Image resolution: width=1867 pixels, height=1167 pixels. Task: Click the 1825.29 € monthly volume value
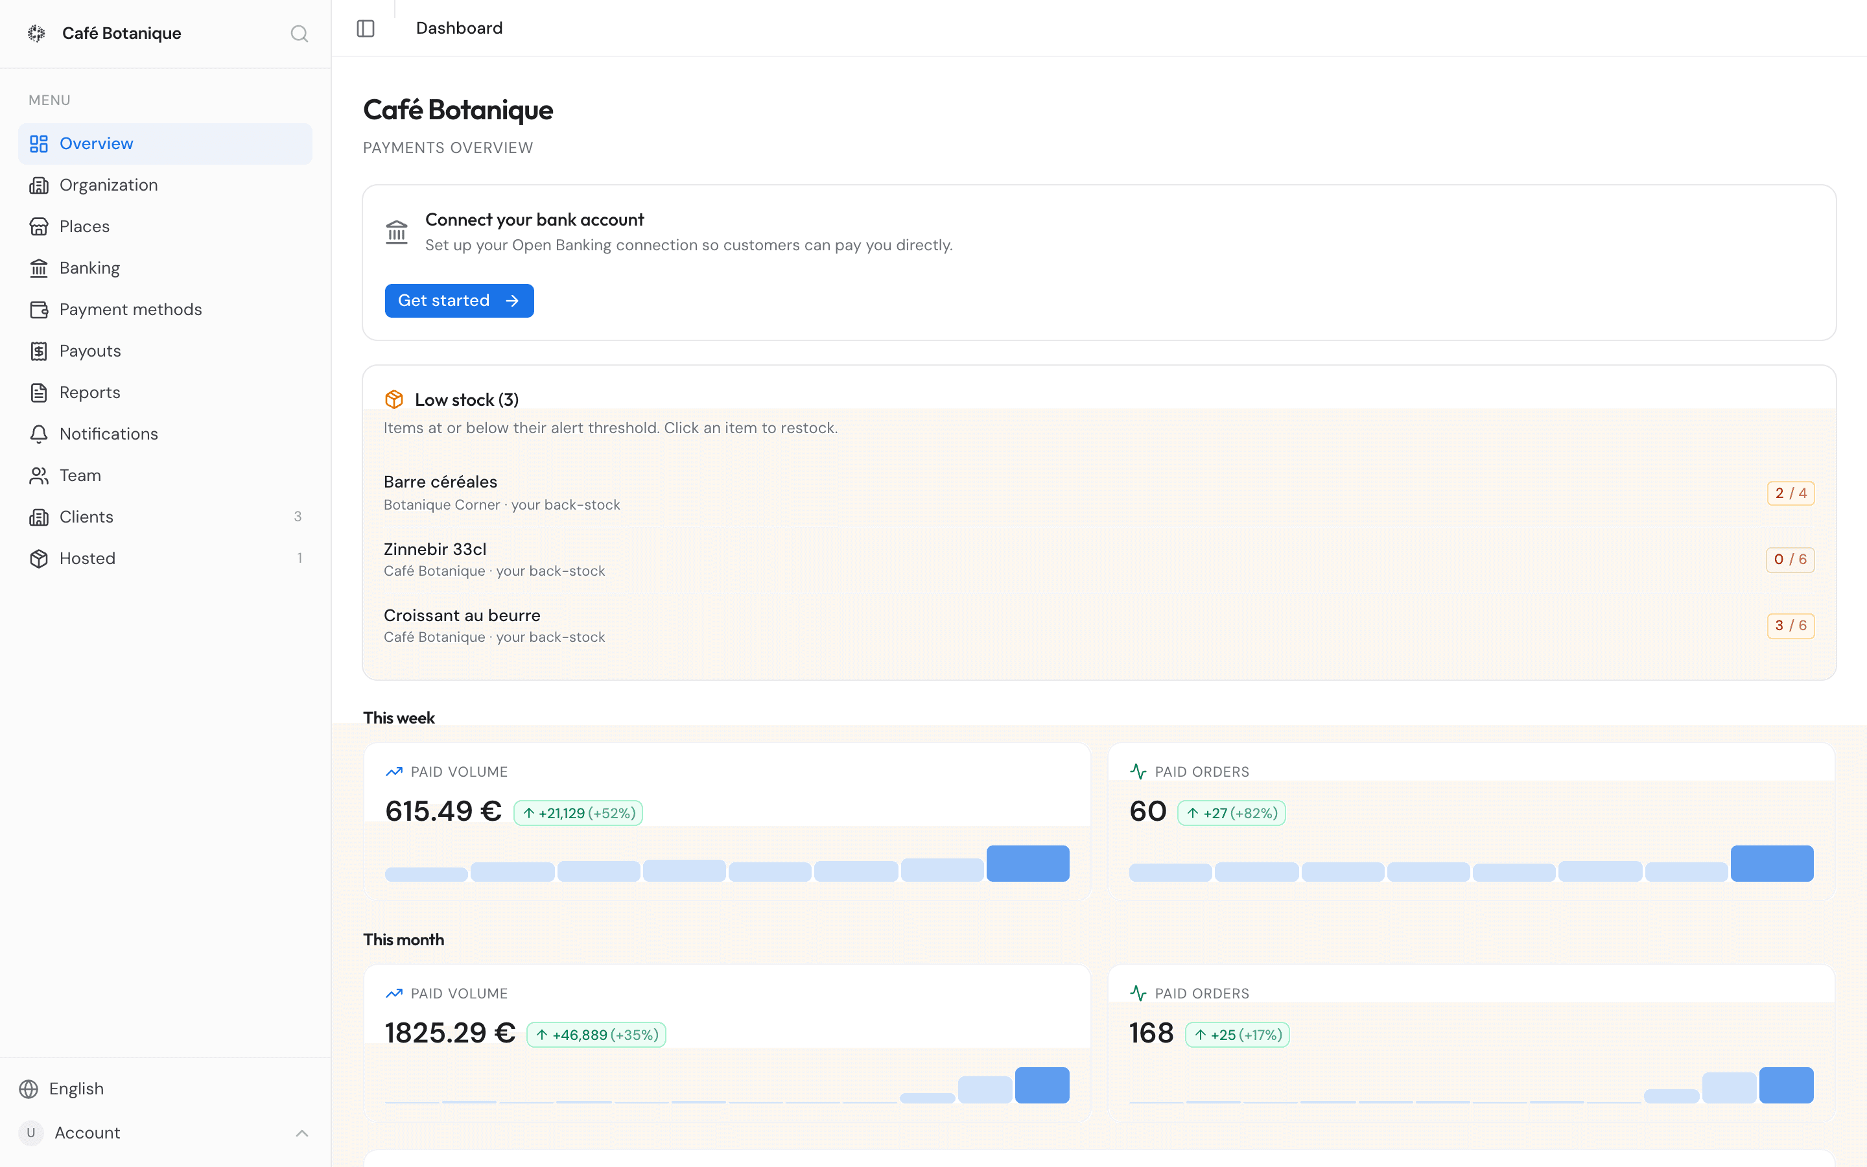[x=450, y=1033]
